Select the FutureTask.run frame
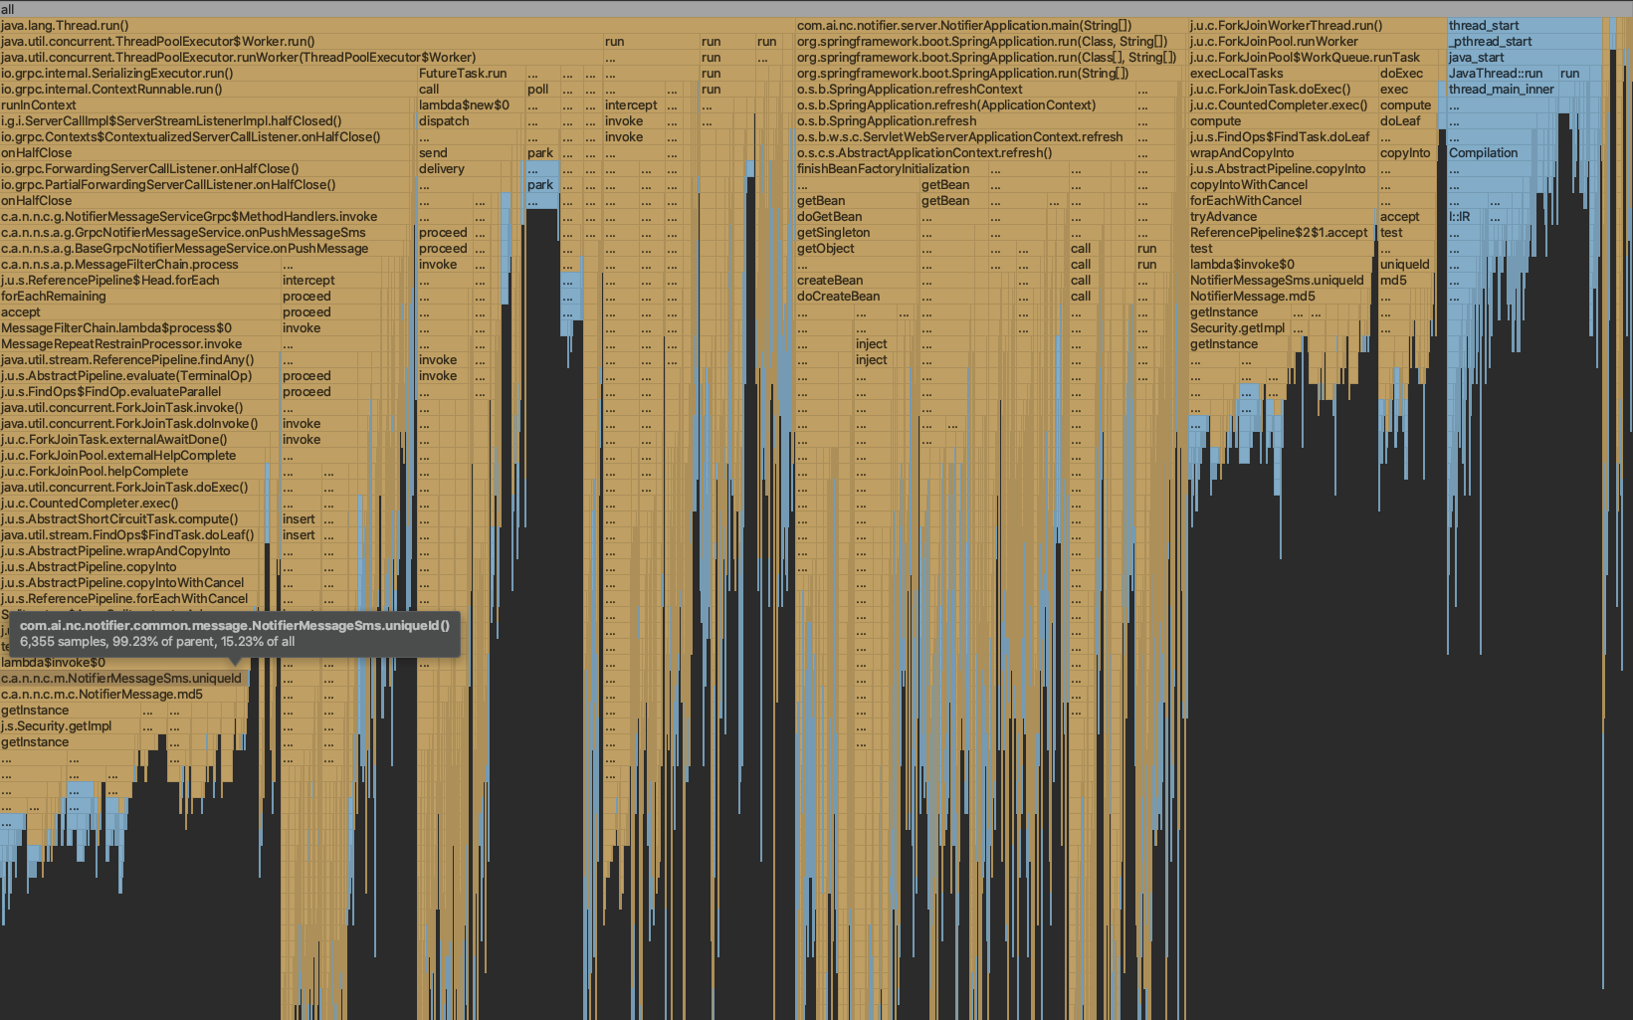The image size is (1633, 1020). [471, 73]
